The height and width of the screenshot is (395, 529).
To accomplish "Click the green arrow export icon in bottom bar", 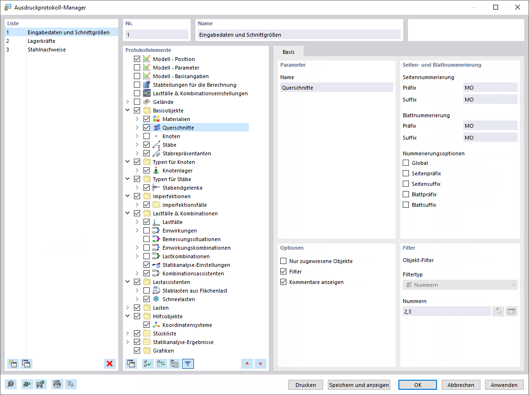I will click(27, 384).
